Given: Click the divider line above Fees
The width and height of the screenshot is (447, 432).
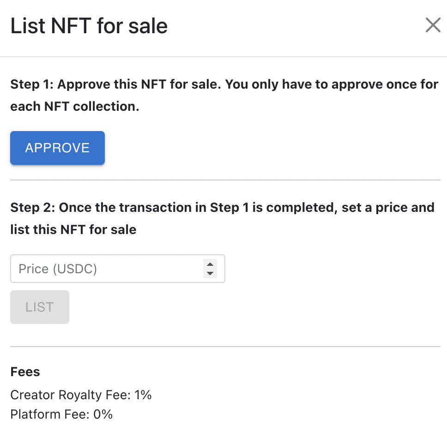Looking at the screenshot, I should pyautogui.click(x=225, y=347).
